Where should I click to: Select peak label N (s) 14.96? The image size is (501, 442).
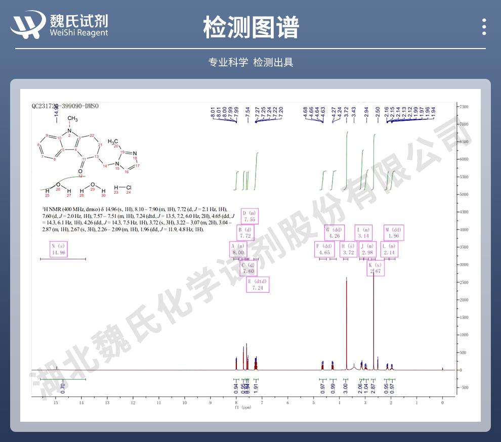[59, 249]
